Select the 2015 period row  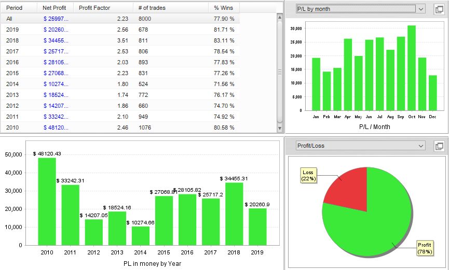(x=120, y=73)
